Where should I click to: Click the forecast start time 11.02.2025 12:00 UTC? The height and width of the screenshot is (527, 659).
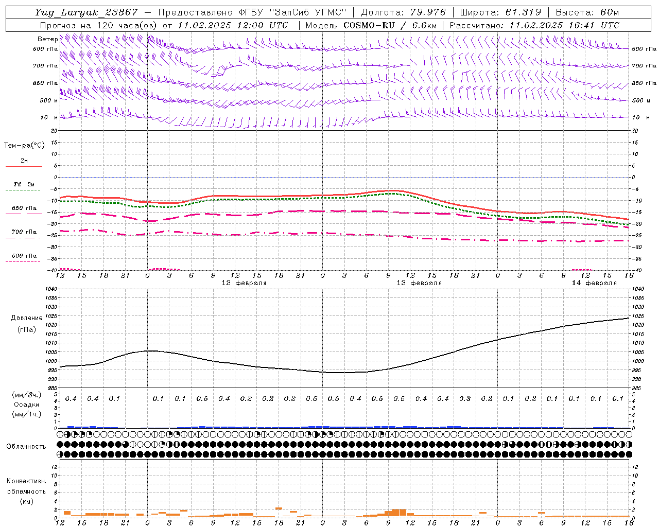(233, 25)
